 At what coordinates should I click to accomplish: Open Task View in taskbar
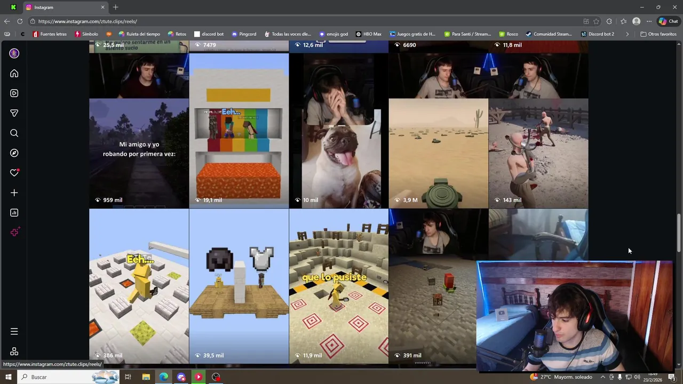128,377
